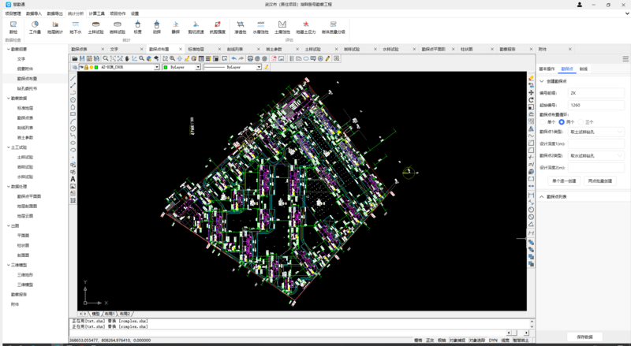This screenshot has width=631, height=346.
Task: Collapse the 土工试验 tree node
Action: (x=8, y=147)
